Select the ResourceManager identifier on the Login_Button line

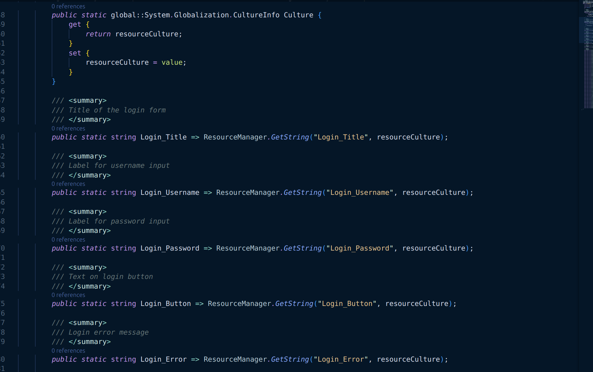click(x=239, y=303)
